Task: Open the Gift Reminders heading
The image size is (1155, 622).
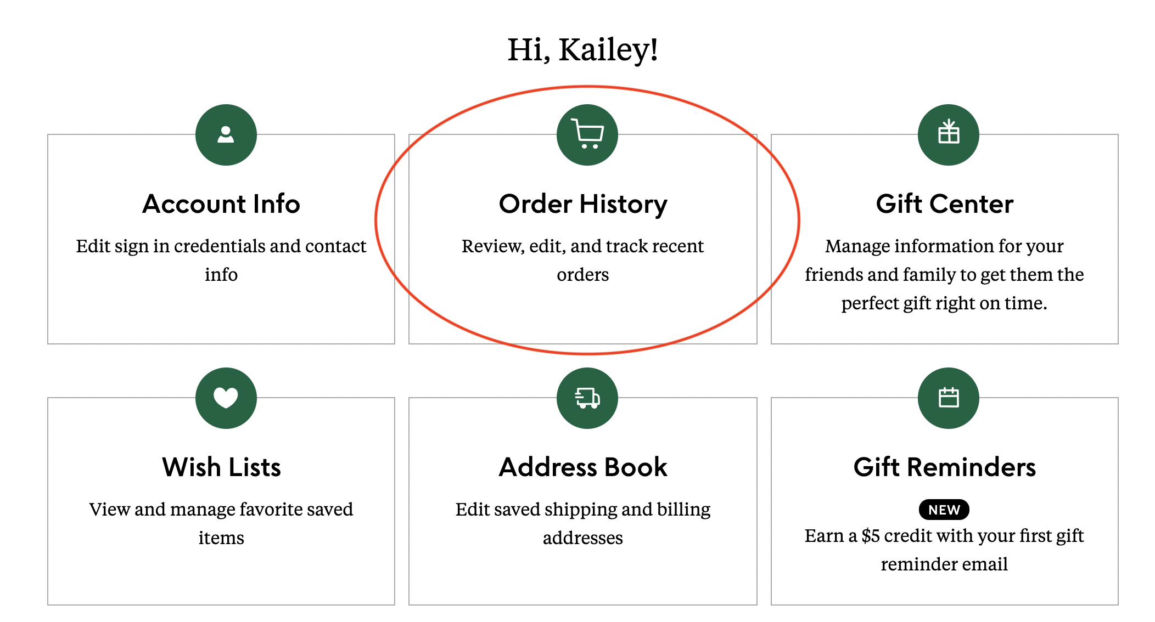Action: point(944,467)
